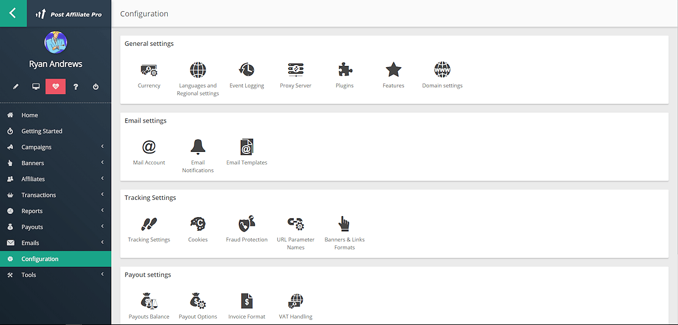This screenshot has height=325, width=678.
Task: Open URL Parameter Names settings
Action: [295, 233]
